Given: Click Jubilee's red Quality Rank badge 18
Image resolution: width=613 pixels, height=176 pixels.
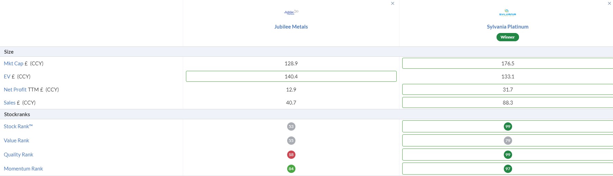Looking at the screenshot, I should click(x=291, y=155).
